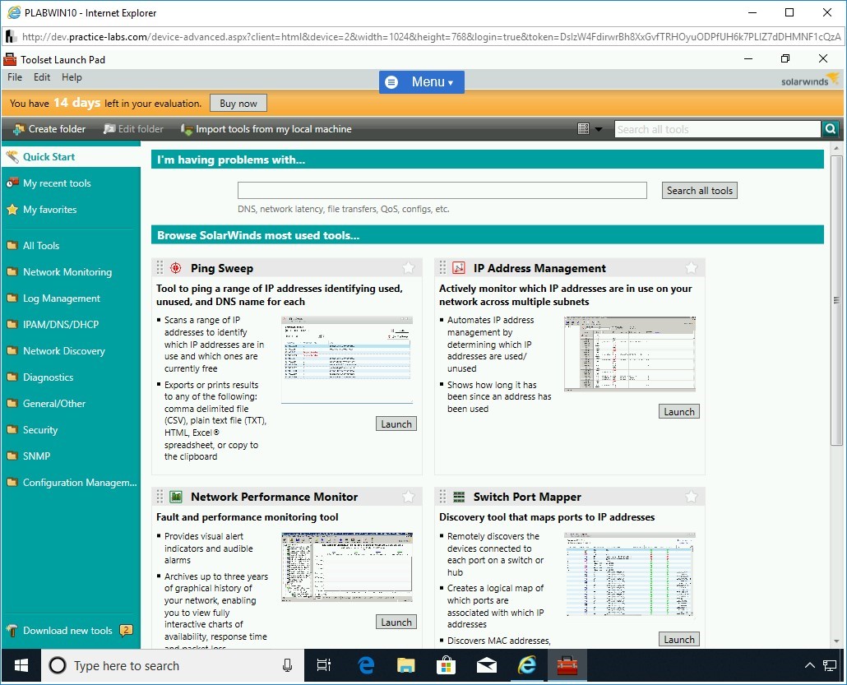
Task: Open the Help menu
Action: pyautogui.click(x=72, y=77)
